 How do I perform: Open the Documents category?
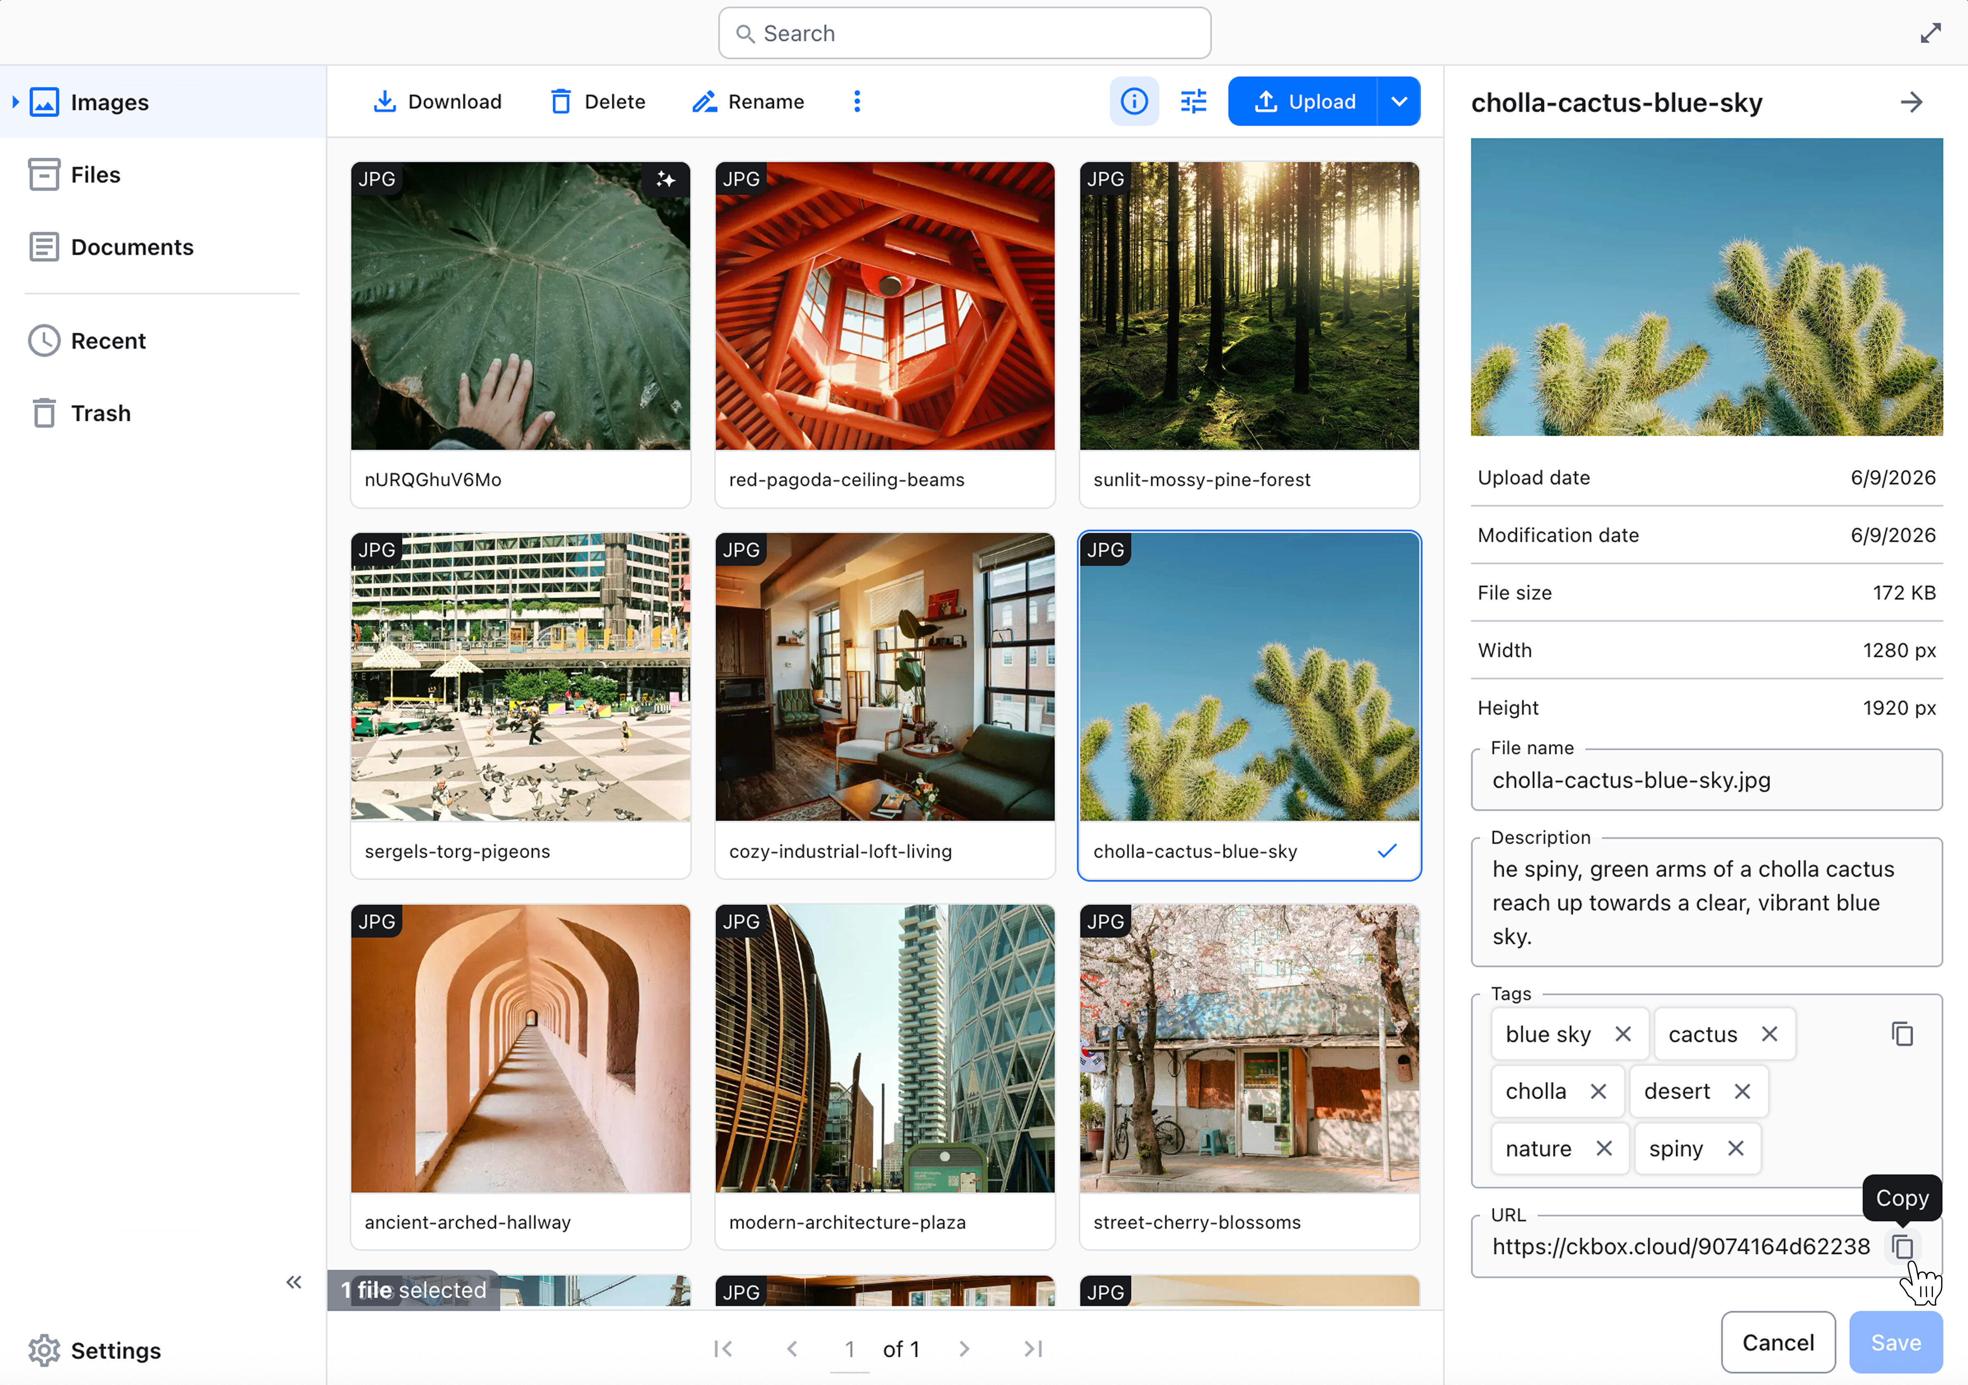click(163, 247)
